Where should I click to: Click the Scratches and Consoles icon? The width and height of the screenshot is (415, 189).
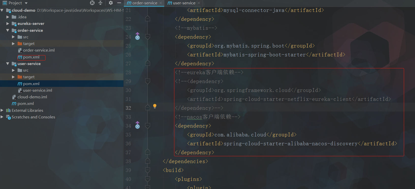[x=8, y=117]
